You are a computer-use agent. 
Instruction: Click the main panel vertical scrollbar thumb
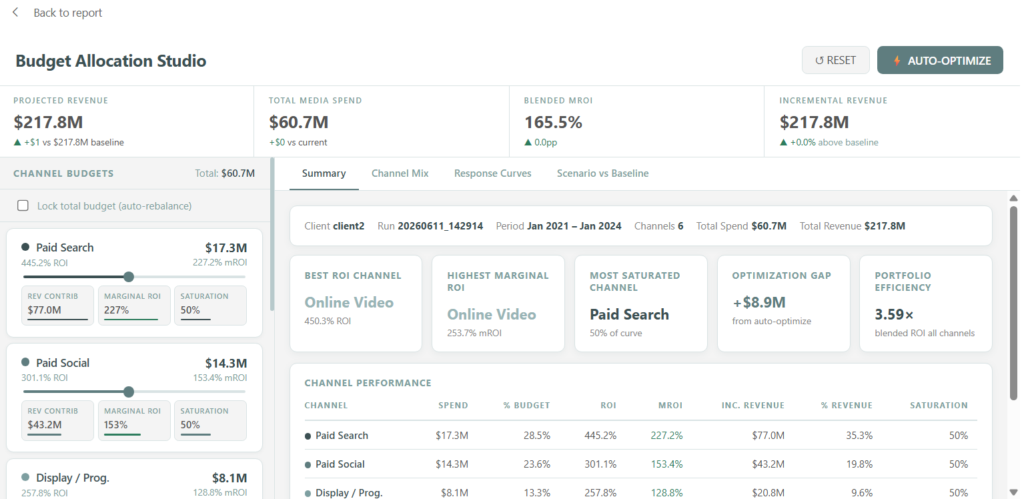pyautogui.click(x=1013, y=303)
